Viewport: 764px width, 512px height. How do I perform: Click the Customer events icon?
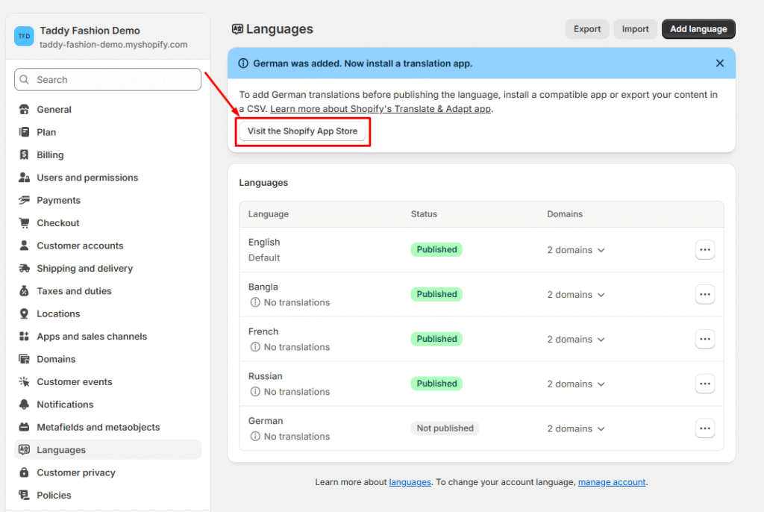24,382
